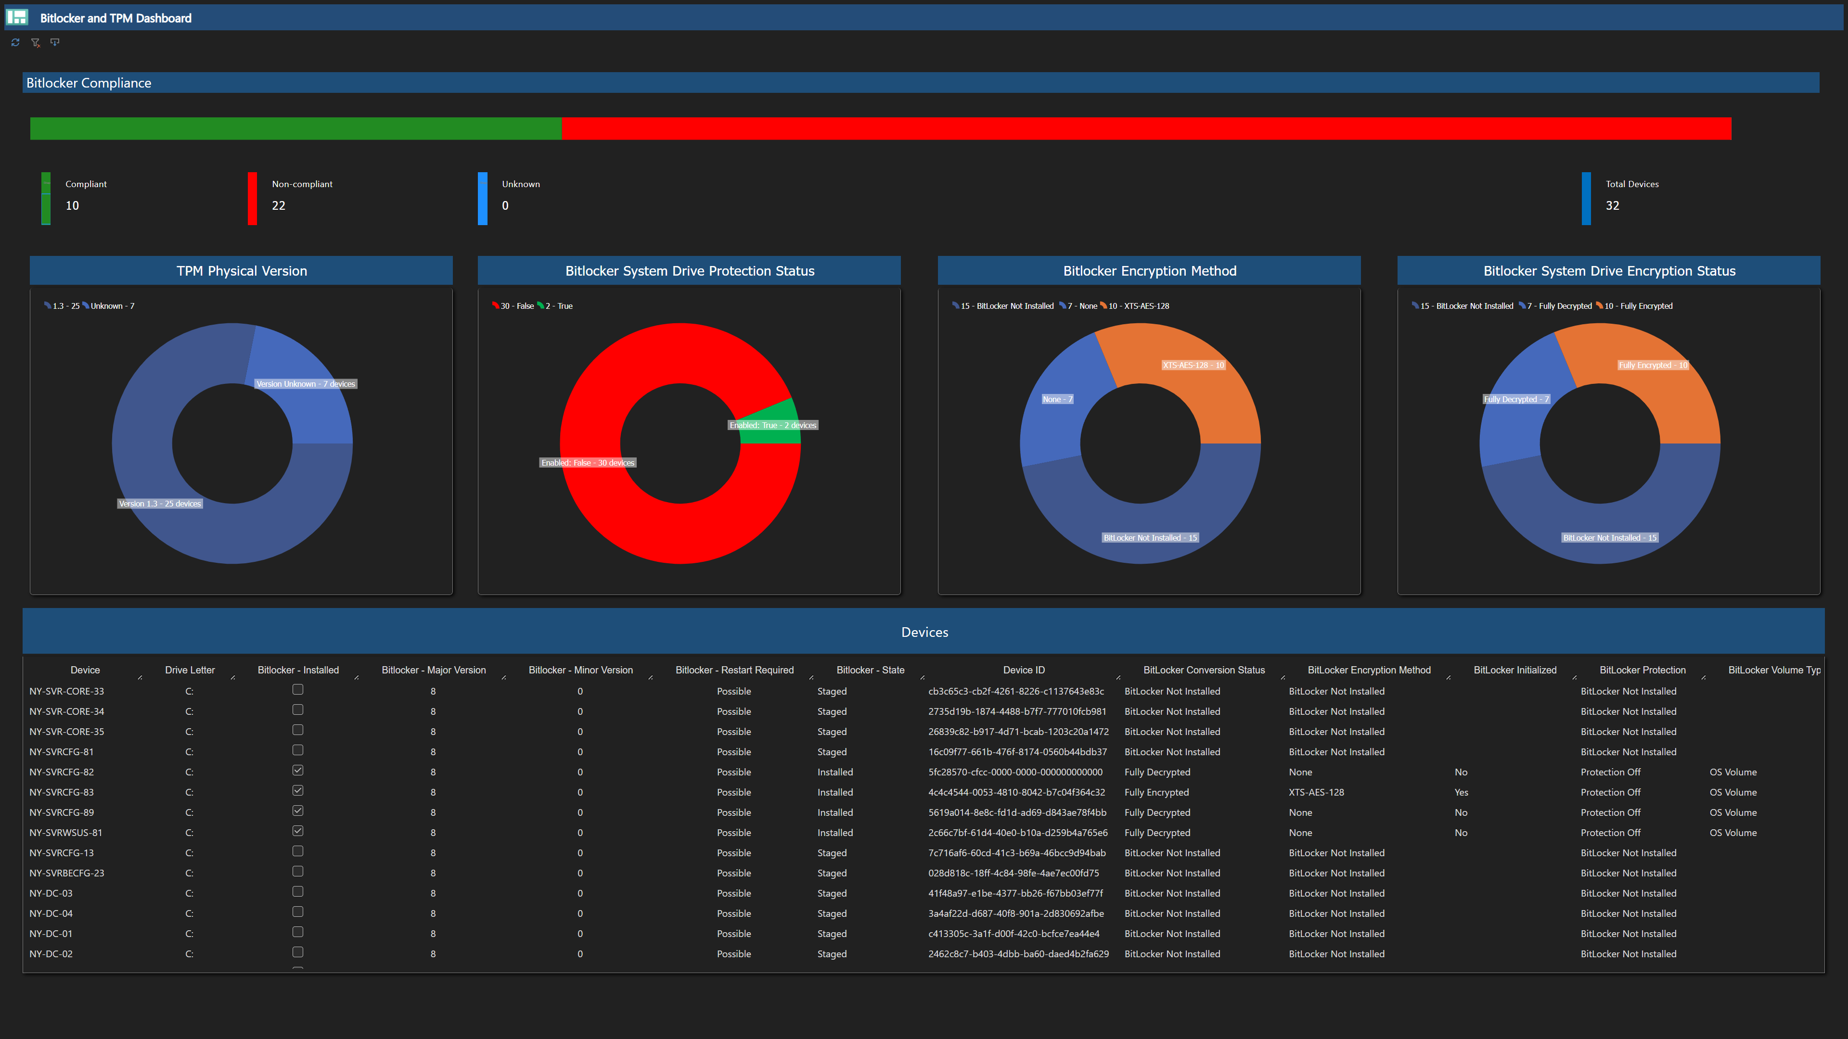Image resolution: width=1848 pixels, height=1039 pixels.
Task: Check the Bitlocker Installed box for NY-SVR-CORE-33
Action: click(x=298, y=690)
